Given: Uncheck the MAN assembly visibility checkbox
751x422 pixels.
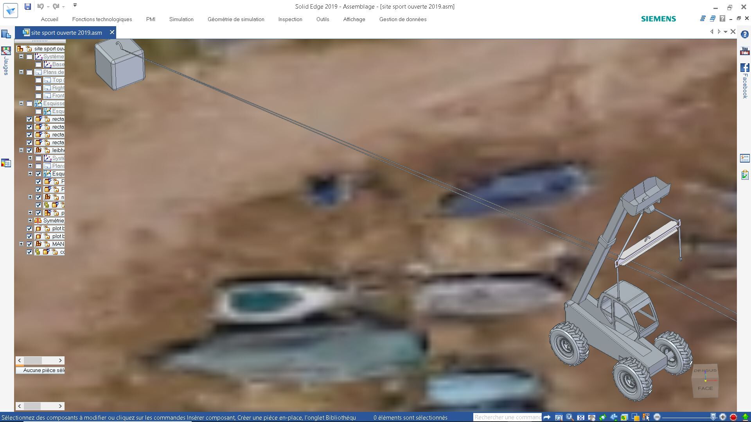Looking at the screenshot, I should 29,244.
